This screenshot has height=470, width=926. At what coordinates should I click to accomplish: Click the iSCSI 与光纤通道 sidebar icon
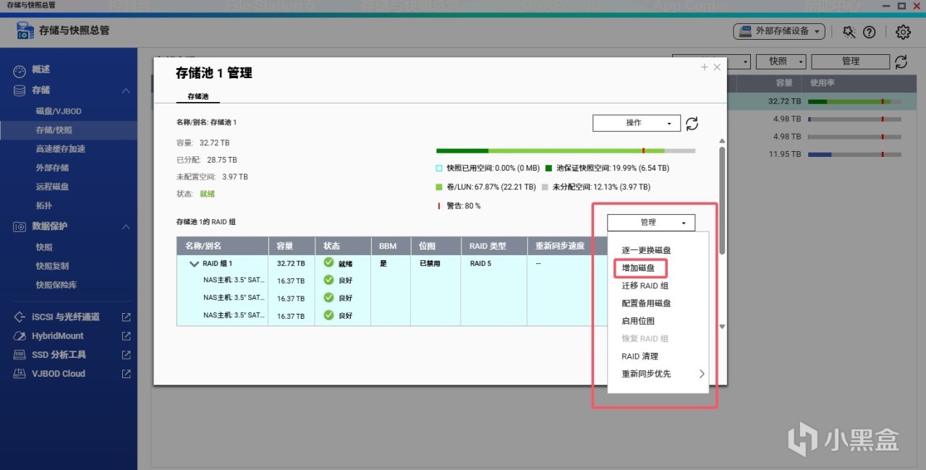(x=20, y=317)
